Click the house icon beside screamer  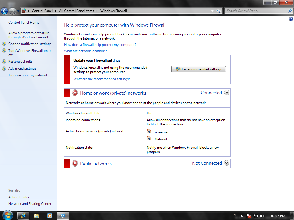coord(149,131)
